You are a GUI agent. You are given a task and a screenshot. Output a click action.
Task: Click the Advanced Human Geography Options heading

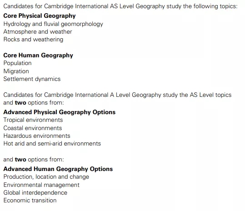pyautogui.click(x=58, y=169)
